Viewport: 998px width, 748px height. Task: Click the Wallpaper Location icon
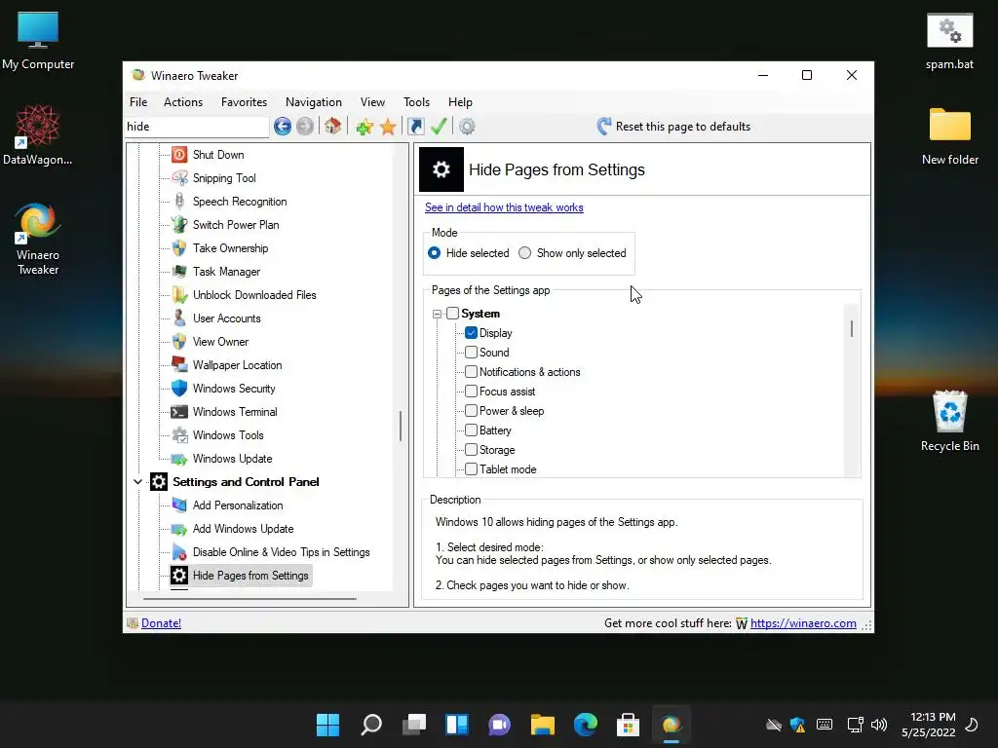[179, 365]
